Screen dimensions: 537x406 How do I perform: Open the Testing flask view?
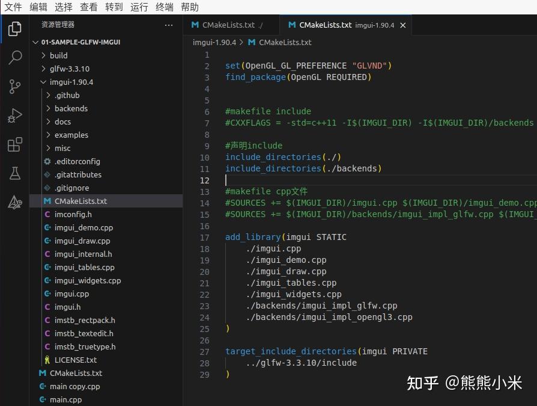point(14,173)
